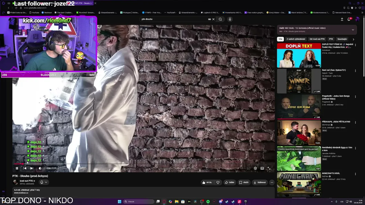Open Epic Games launcher from taskbar
365x205 pixels.
coord(246,202)
